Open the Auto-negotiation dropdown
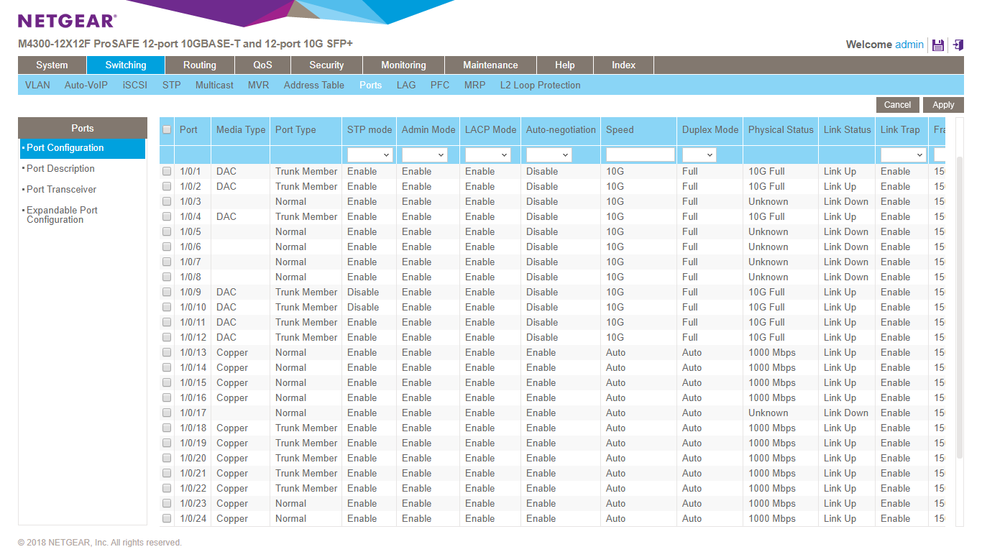Viewport: 982px width, 552px height. 549,155
